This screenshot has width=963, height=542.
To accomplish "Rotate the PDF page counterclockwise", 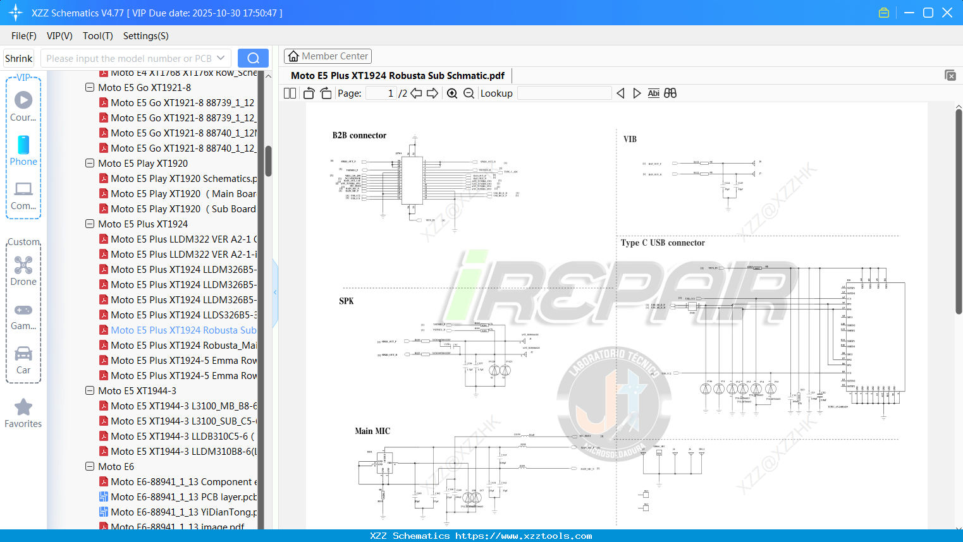I will [309, 93].
